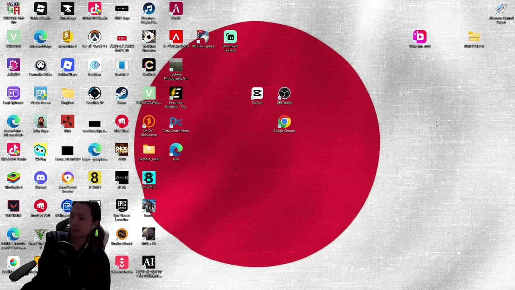This screenshot has width=515, height=290.
Task: Open the Y1MP3 YouTube to MP3 Converter shortcut
Action: click(13, 234)
